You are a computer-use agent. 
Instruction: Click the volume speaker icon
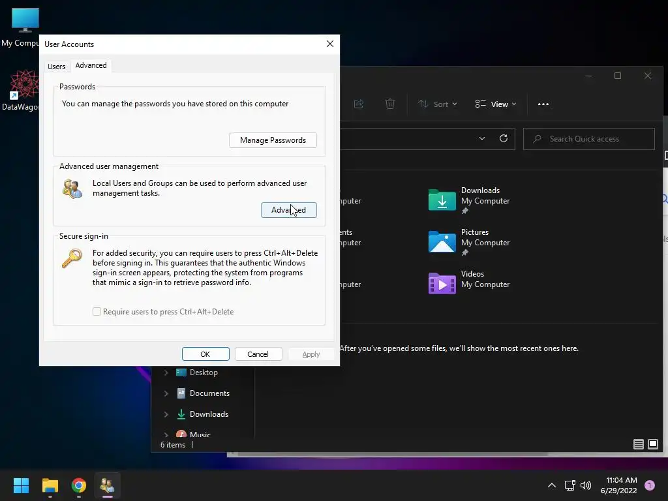(586, 485)
